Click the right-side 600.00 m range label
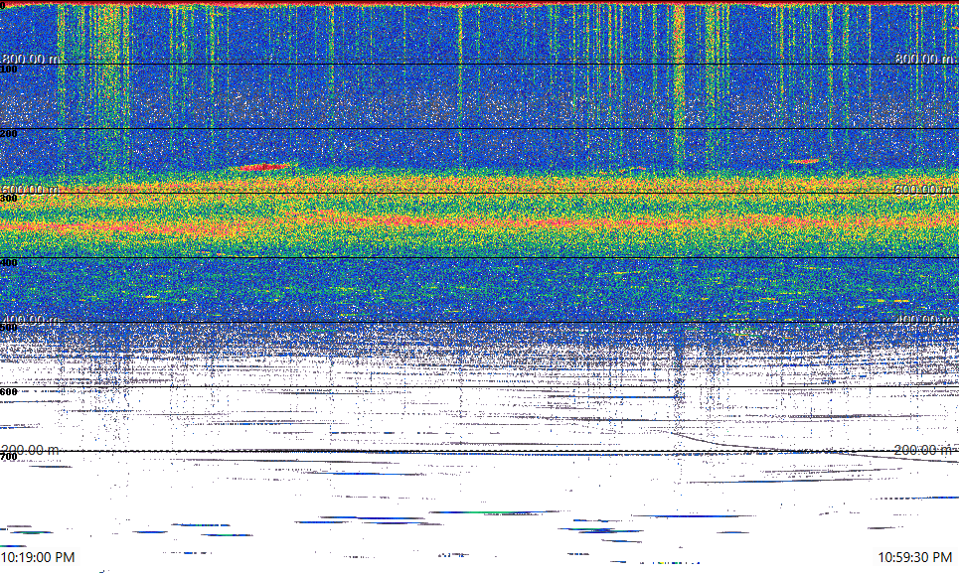 click(924, 190)
